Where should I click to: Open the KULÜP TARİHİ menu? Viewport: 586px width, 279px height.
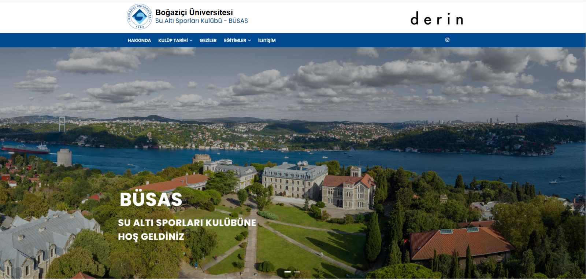pyautogui.click(x=173, y=40)
